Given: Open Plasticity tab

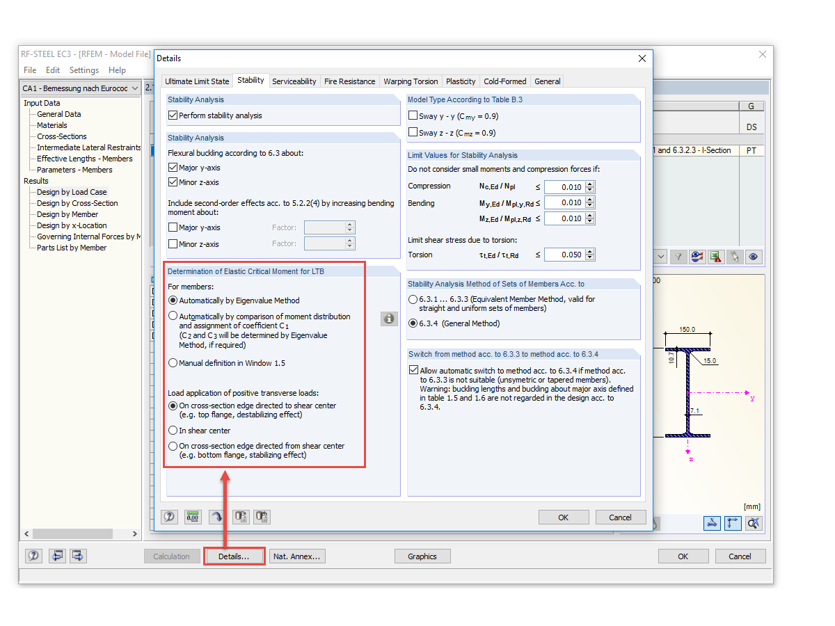Looking at the screenshot, I should point(461,81).
